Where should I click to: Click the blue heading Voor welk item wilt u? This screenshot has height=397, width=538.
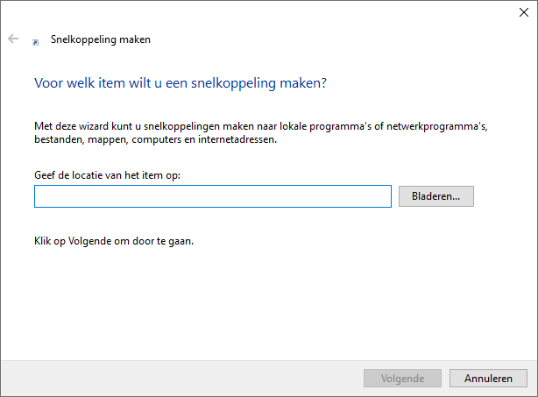pos(181,83)
